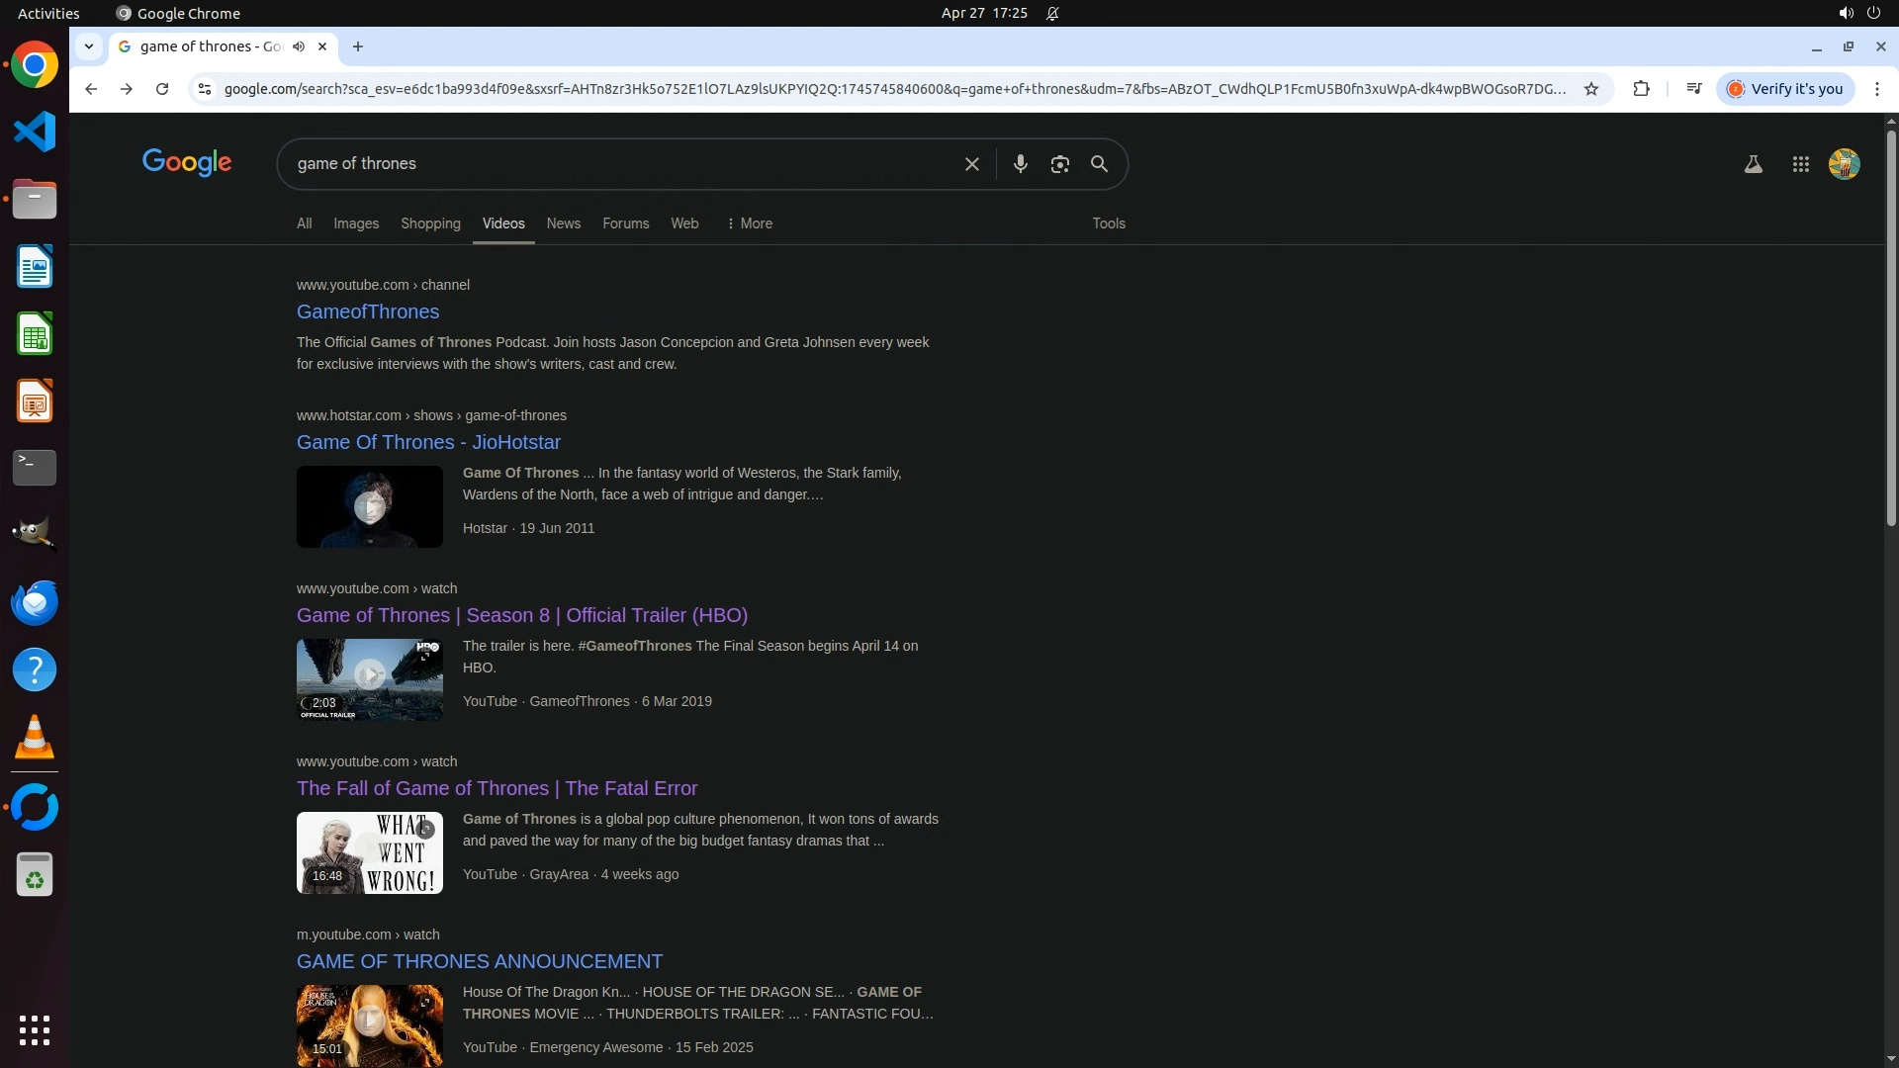The height and width of the screenshot is (1068, 1899).
Task: Open the Google apps grid
Action: (x=1800, y=164)
